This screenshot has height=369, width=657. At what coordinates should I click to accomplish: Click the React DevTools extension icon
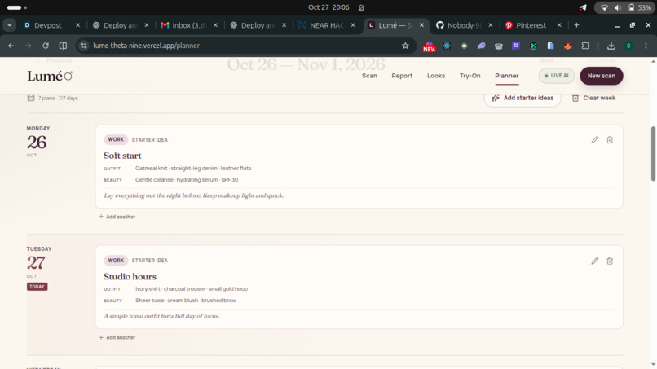pos(447,46)
